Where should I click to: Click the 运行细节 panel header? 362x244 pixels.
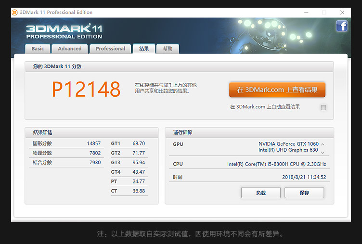coord(249,132)
